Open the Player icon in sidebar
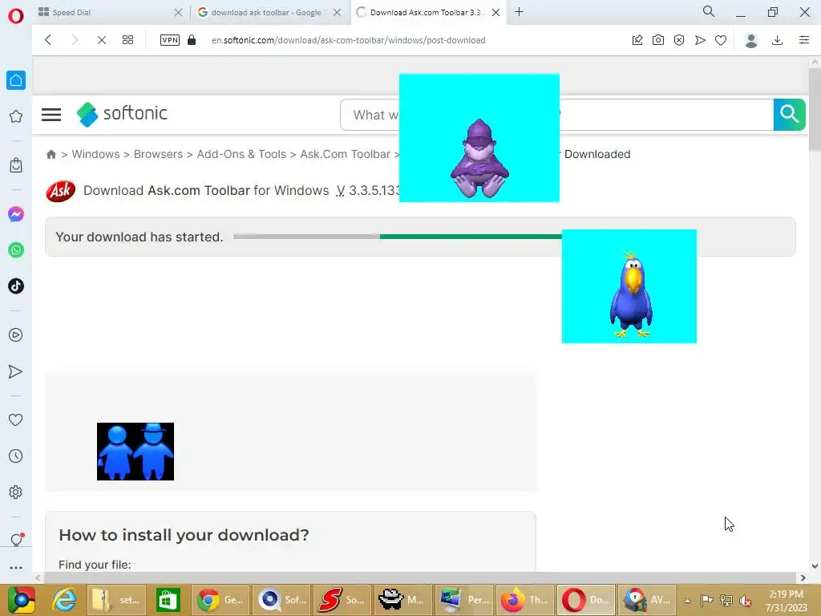This screenshot has height=616, width=821. click(x=16, y=334)
